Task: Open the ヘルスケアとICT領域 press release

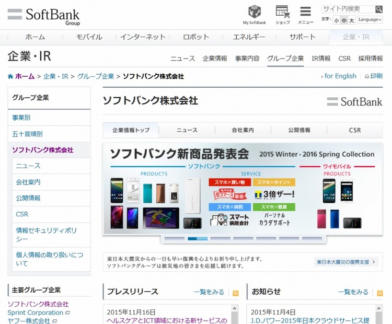Action: pos(167,320)
